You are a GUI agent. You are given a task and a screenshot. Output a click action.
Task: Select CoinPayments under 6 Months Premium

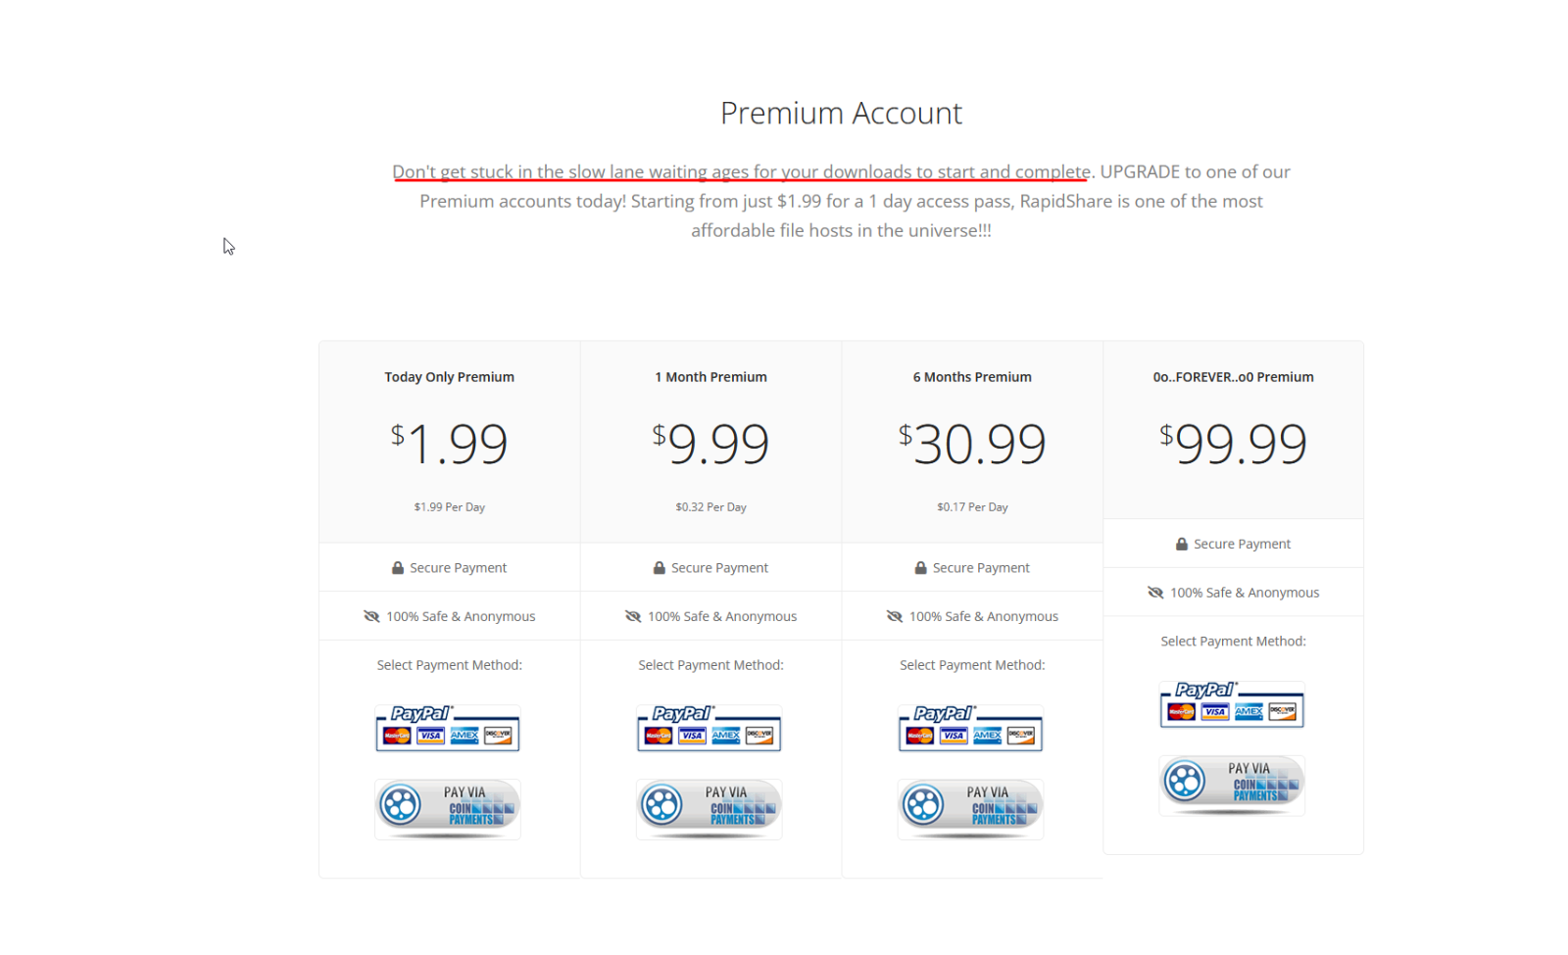tap(970, 809)
